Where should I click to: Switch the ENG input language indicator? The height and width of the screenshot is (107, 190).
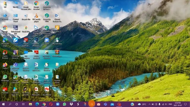(x=170, y=104)
